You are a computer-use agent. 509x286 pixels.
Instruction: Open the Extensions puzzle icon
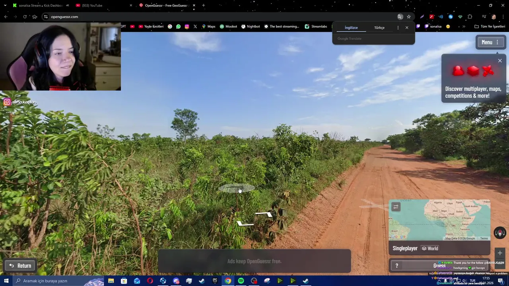pos(470,17)
